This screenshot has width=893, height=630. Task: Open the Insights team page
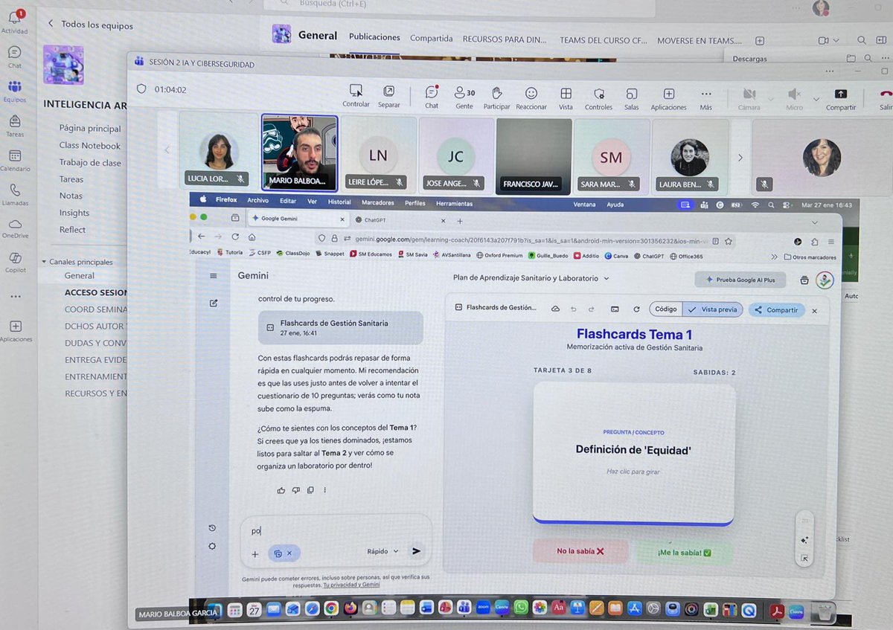74,213
